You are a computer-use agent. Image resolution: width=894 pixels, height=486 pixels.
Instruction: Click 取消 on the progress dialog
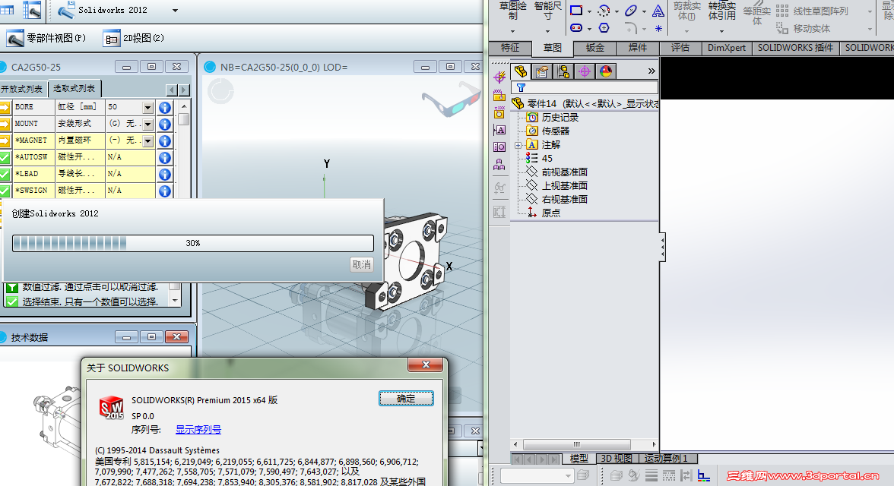362,264
